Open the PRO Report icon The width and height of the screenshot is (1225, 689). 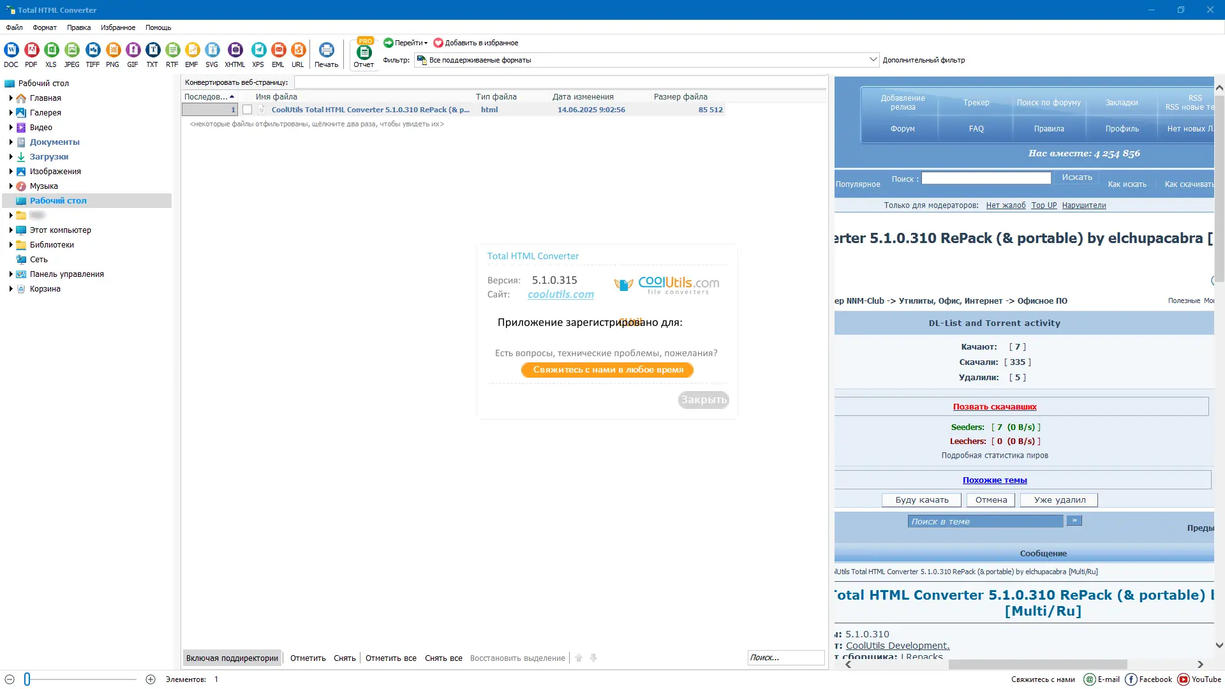click(364, 54)
